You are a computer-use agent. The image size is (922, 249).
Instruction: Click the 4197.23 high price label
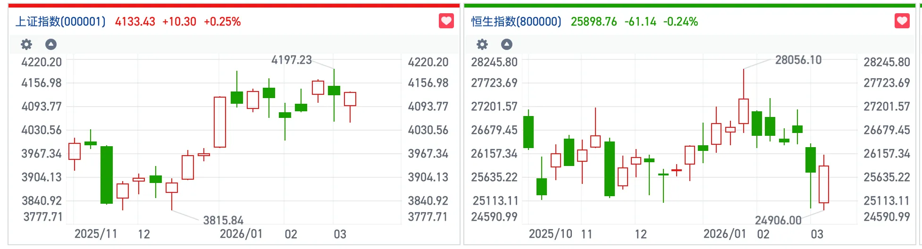[291, 60]
